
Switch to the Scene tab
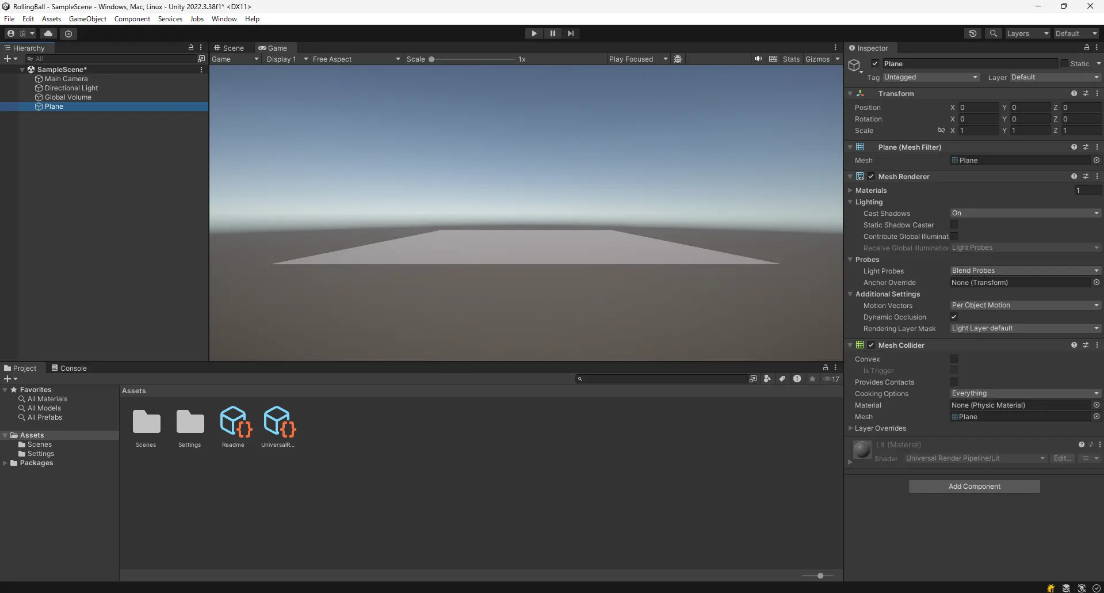point(229,48)
